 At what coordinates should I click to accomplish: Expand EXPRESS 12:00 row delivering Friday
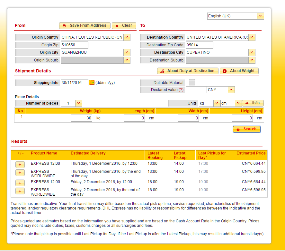click(x=20, y=183)
